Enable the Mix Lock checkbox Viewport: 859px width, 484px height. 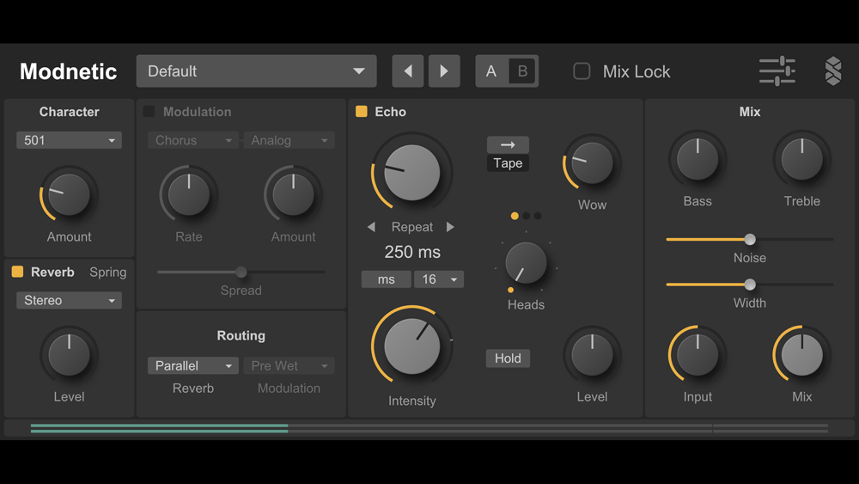click(582, 71)
